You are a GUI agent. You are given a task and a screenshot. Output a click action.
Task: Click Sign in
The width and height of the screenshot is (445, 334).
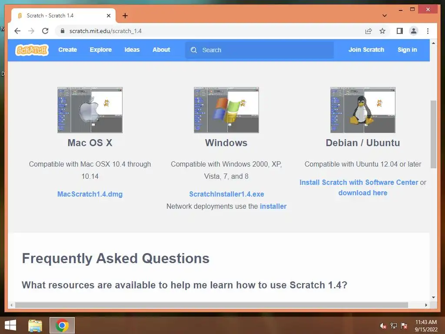[407, 50]
